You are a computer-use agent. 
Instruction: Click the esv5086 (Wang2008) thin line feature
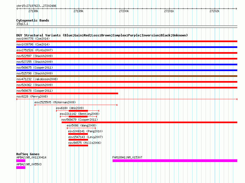[x=81, y=128]
